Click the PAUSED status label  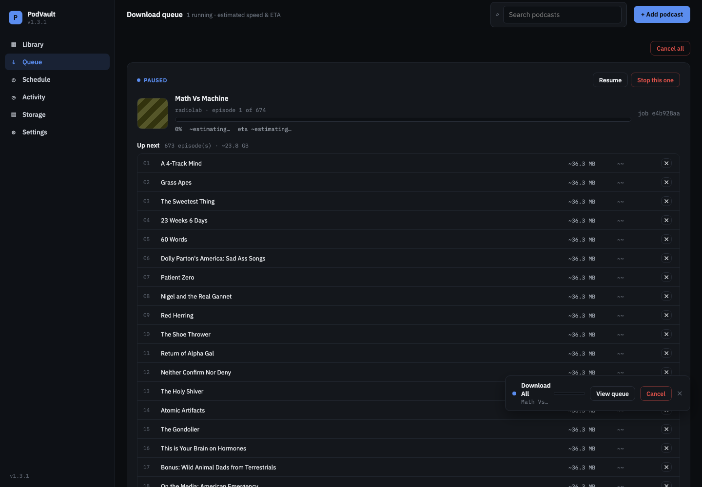pyautogui.click(x=156, y=80)
